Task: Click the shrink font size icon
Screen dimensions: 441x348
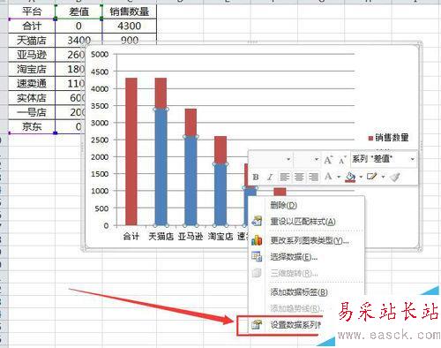Action: [x=342, y=160]
